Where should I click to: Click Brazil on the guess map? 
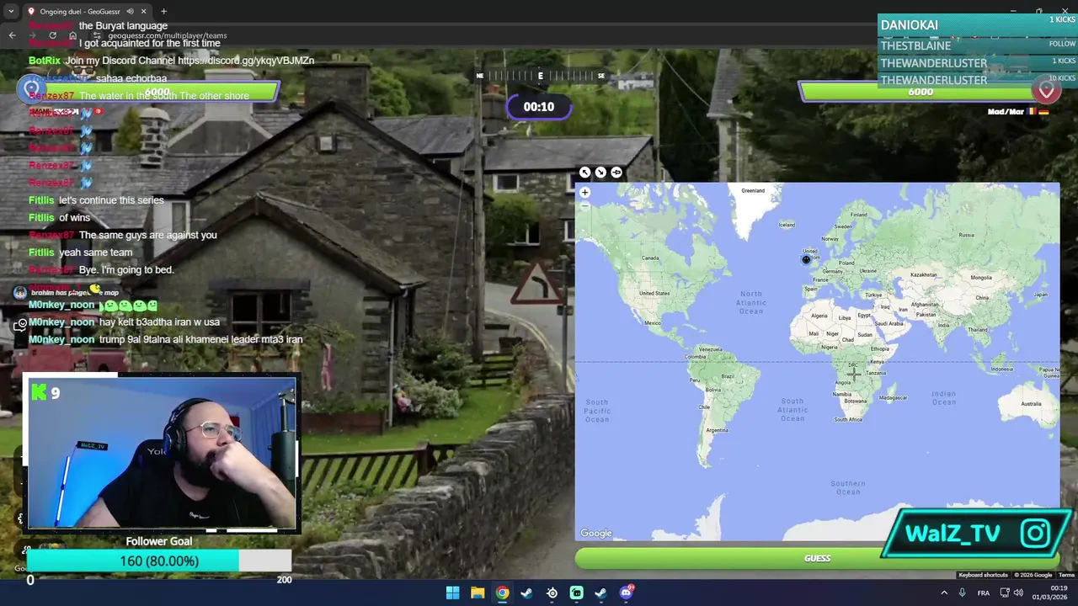coord(728,376)
